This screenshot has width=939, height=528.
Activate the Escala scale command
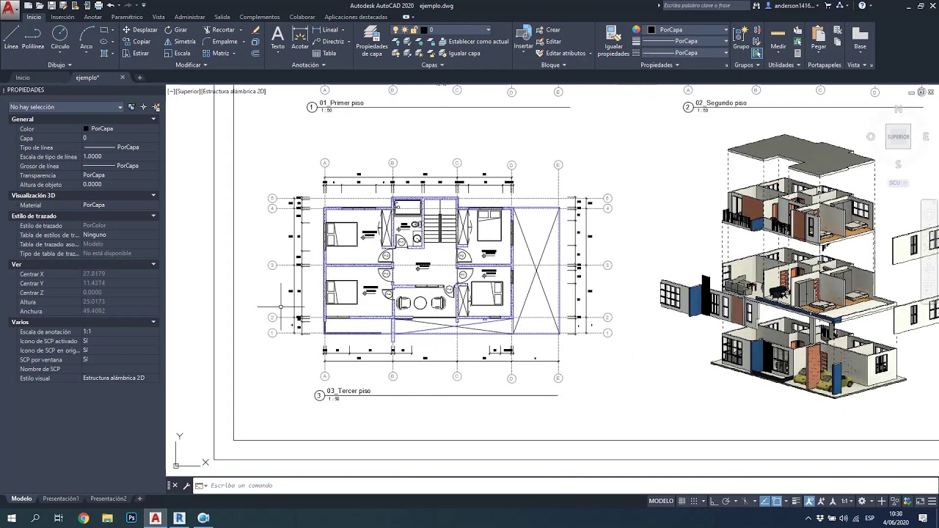click(x=177, y=54)
